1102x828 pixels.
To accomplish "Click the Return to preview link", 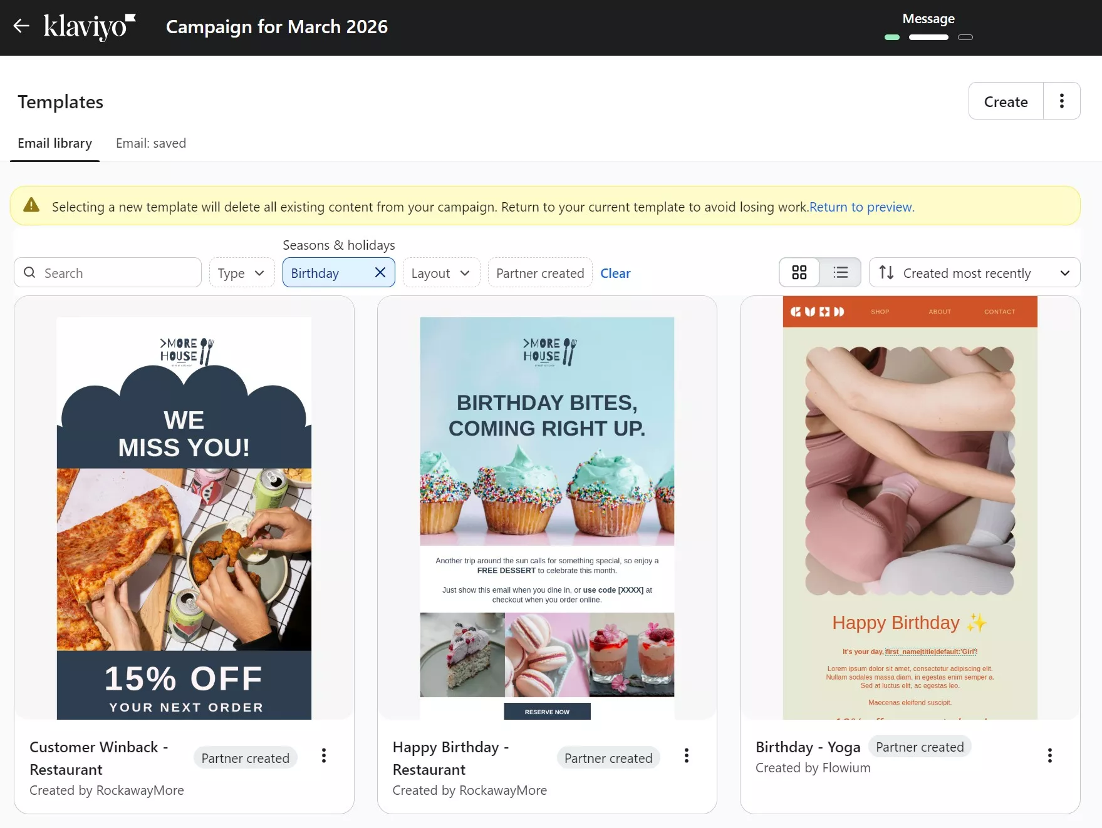I will point(861,207).
